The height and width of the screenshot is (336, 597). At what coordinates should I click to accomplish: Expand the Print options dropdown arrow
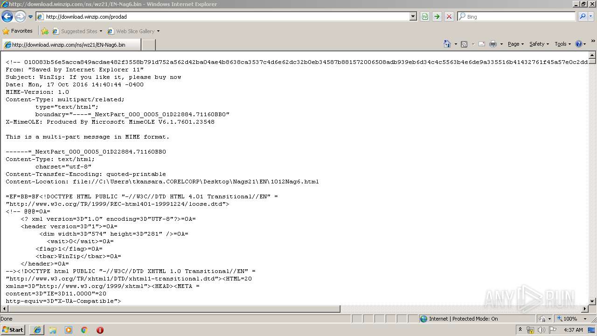click(x=501, y=44)
